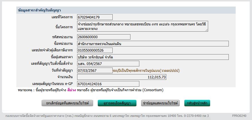
Task: Click the ยกเลิกข้อมูลที่แสดงบนเว็บไซต์ button
Action: [x=67, y=103]
